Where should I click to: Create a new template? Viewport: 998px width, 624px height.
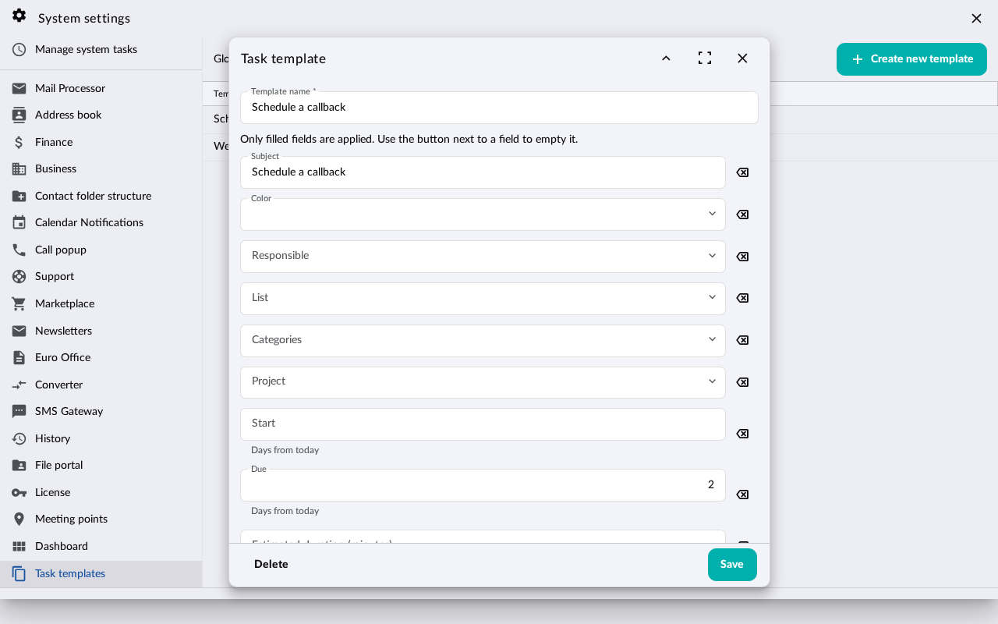(x=911, y=59)
